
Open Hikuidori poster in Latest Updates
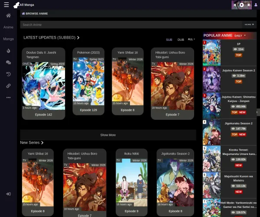172,86
